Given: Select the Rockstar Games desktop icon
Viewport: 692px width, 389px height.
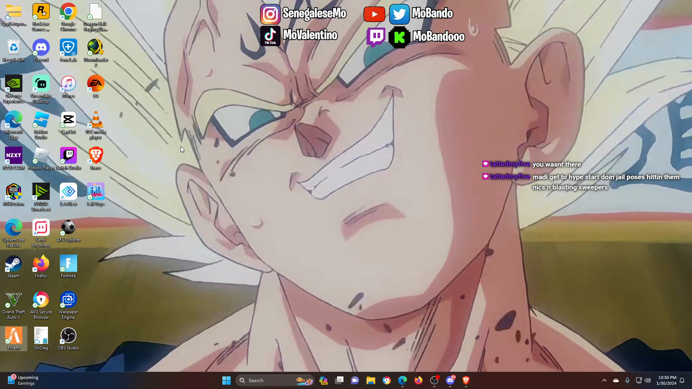Looking at the screenshot, I should click(x=41, y=17).
